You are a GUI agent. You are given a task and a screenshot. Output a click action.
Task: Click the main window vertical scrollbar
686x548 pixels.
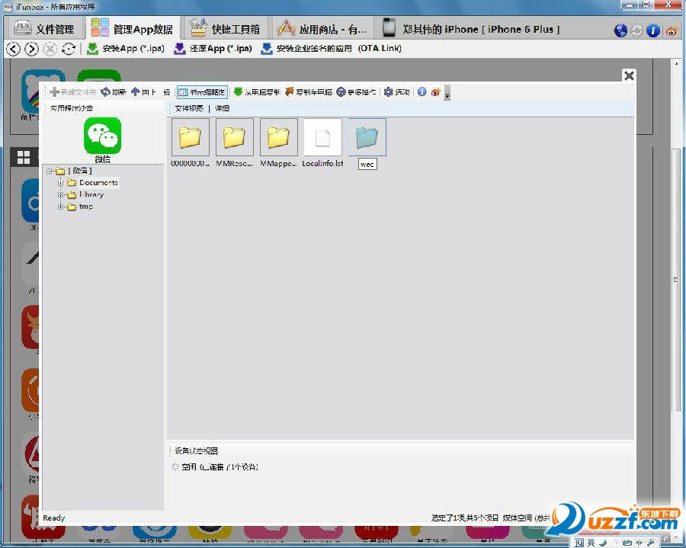676,280
